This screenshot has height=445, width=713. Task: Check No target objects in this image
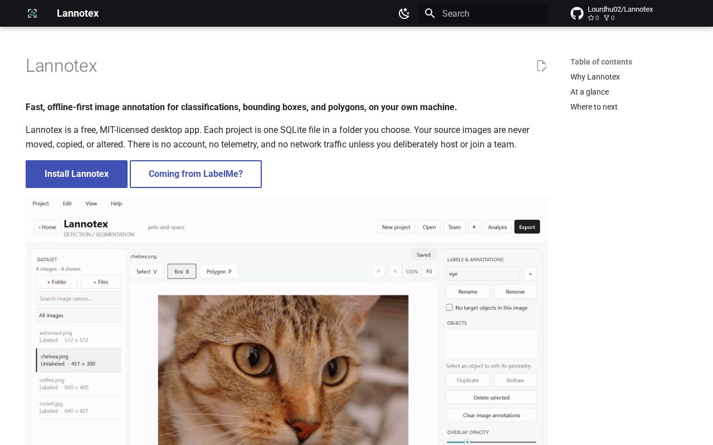(x=450, y=308)
